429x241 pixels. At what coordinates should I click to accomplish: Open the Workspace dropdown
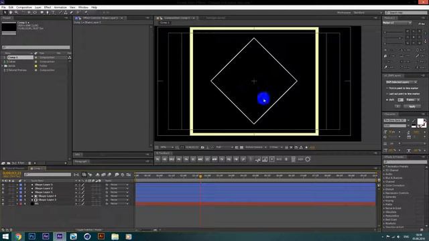[x=367, y=13]
